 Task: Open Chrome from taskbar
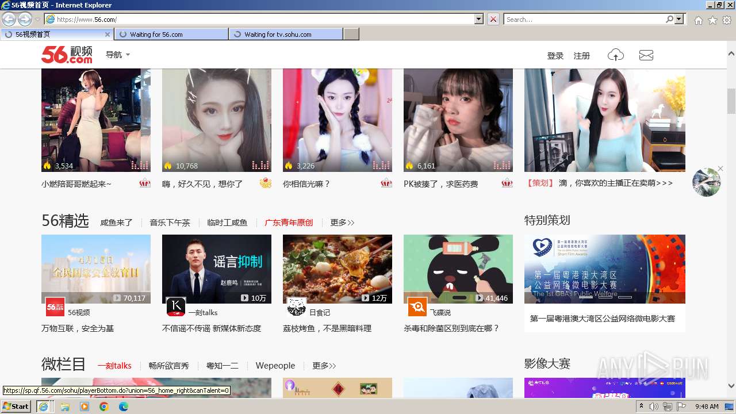click(x=104, y=407)
